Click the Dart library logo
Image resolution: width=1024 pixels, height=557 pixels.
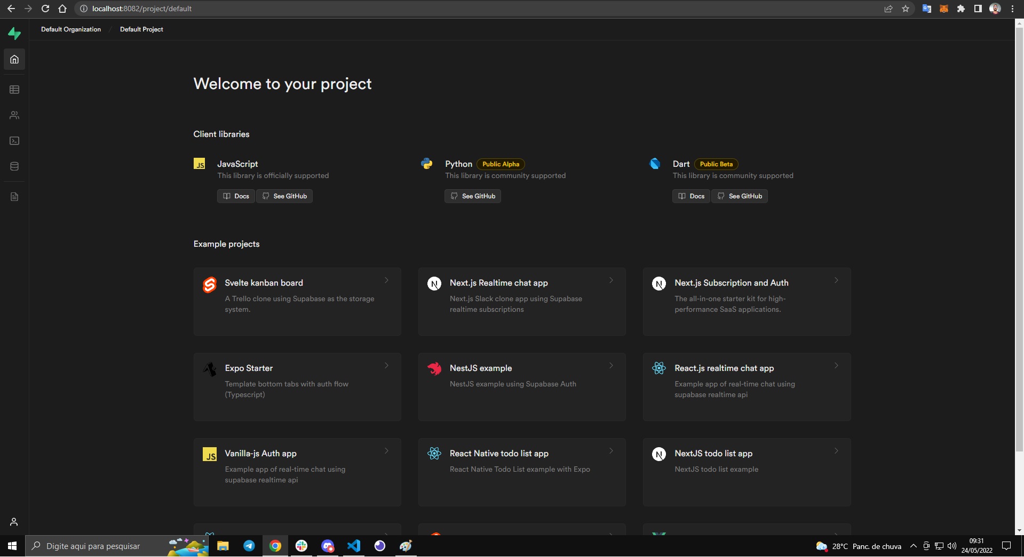(x=654, y=164)
